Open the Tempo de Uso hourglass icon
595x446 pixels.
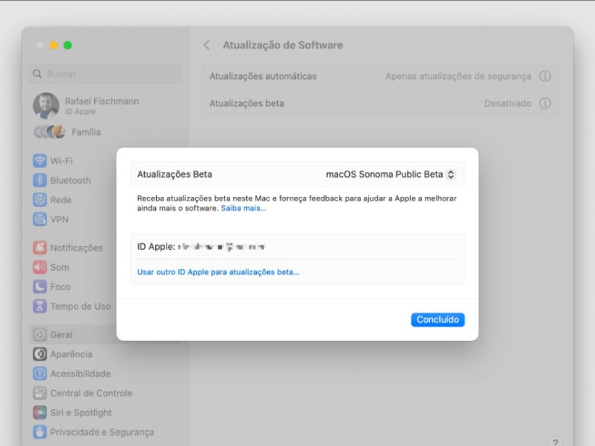click(40, 306)
